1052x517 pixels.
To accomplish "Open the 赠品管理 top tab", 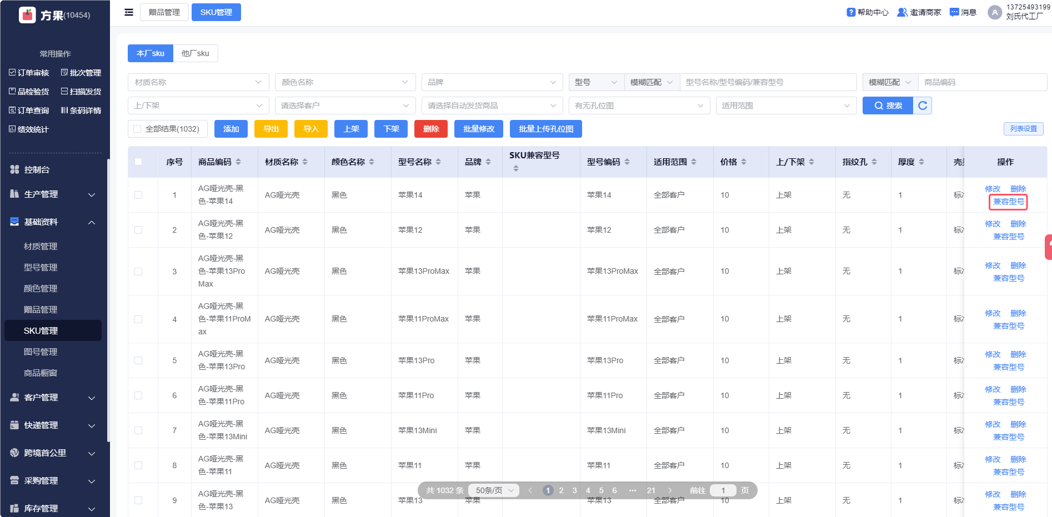I will pyautogui.click(x=164, y=12).
